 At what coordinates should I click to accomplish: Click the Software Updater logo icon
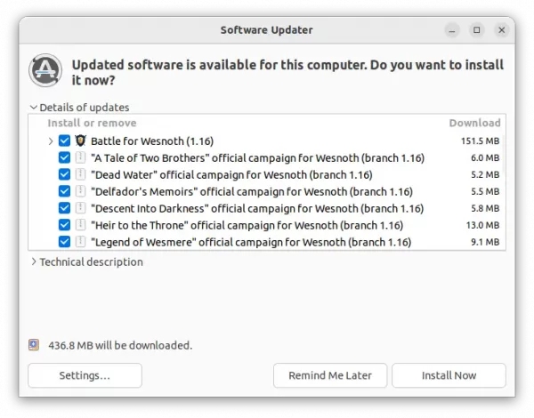pos(45,70)
